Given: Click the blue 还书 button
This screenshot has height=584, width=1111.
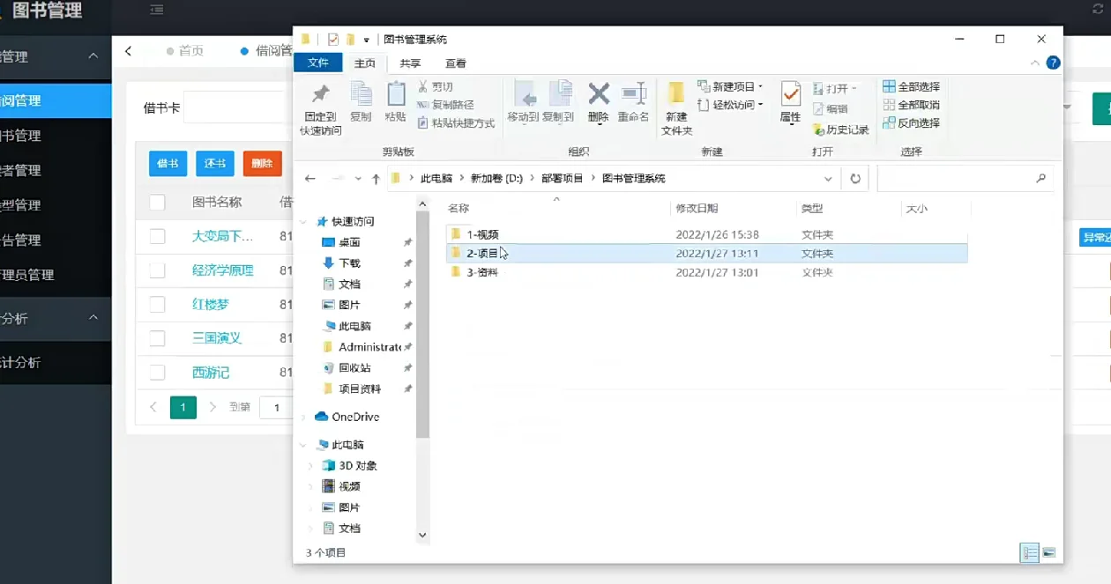Looking at the screenshot, I should 213,163.
